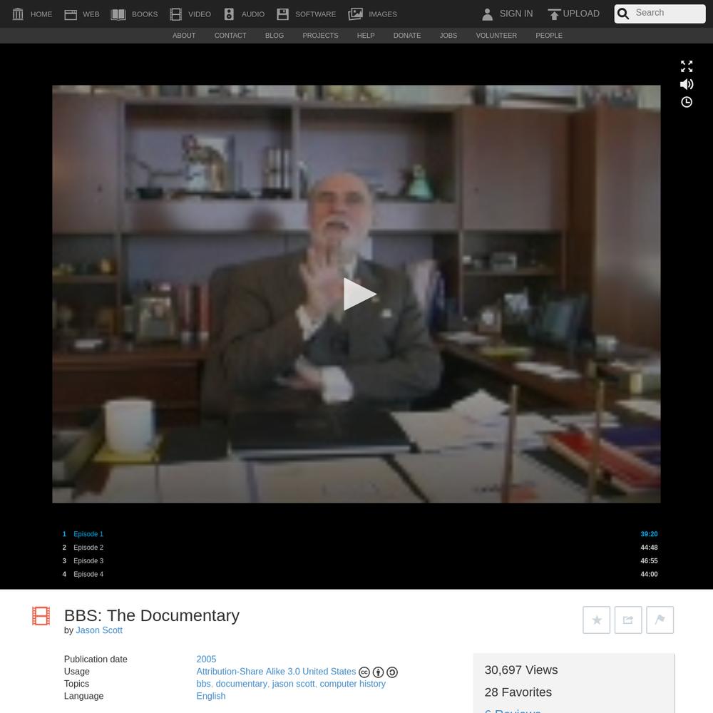
Task: Click the bbs topic link
Action: coord(203,684)
